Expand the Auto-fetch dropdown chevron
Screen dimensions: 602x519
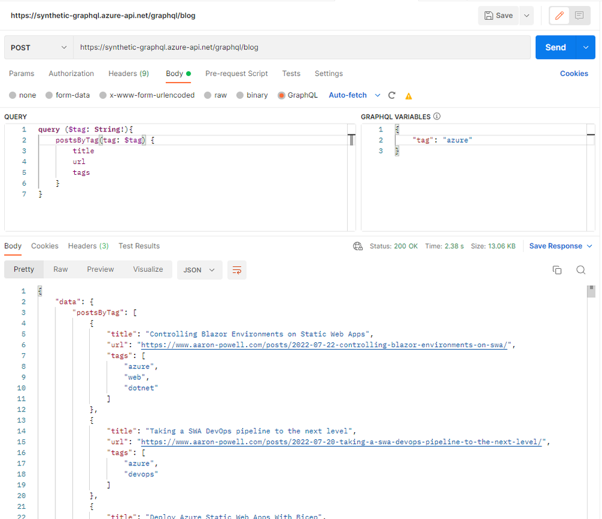[377, 95]
